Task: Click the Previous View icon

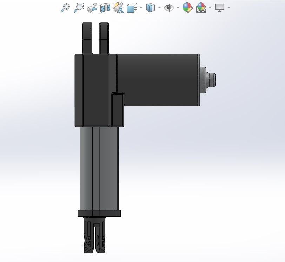Action: (x=92, y=8)
